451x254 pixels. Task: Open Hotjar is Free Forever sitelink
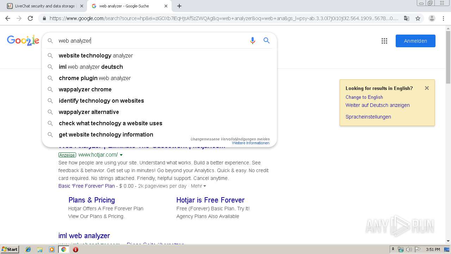[210, 200]
